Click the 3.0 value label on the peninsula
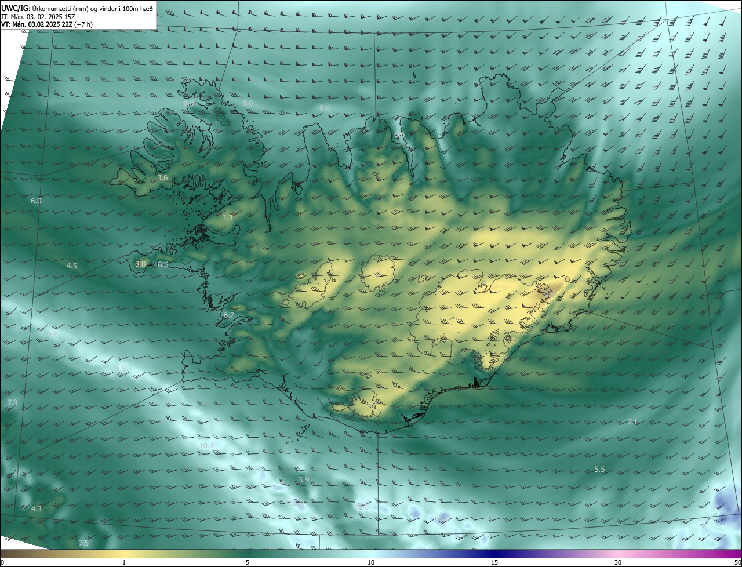 click(x=140, y=264)
